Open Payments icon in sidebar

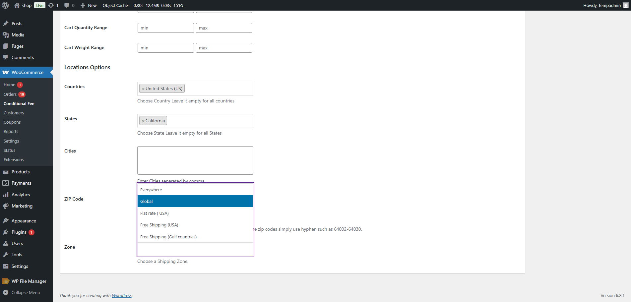(6, 183)
